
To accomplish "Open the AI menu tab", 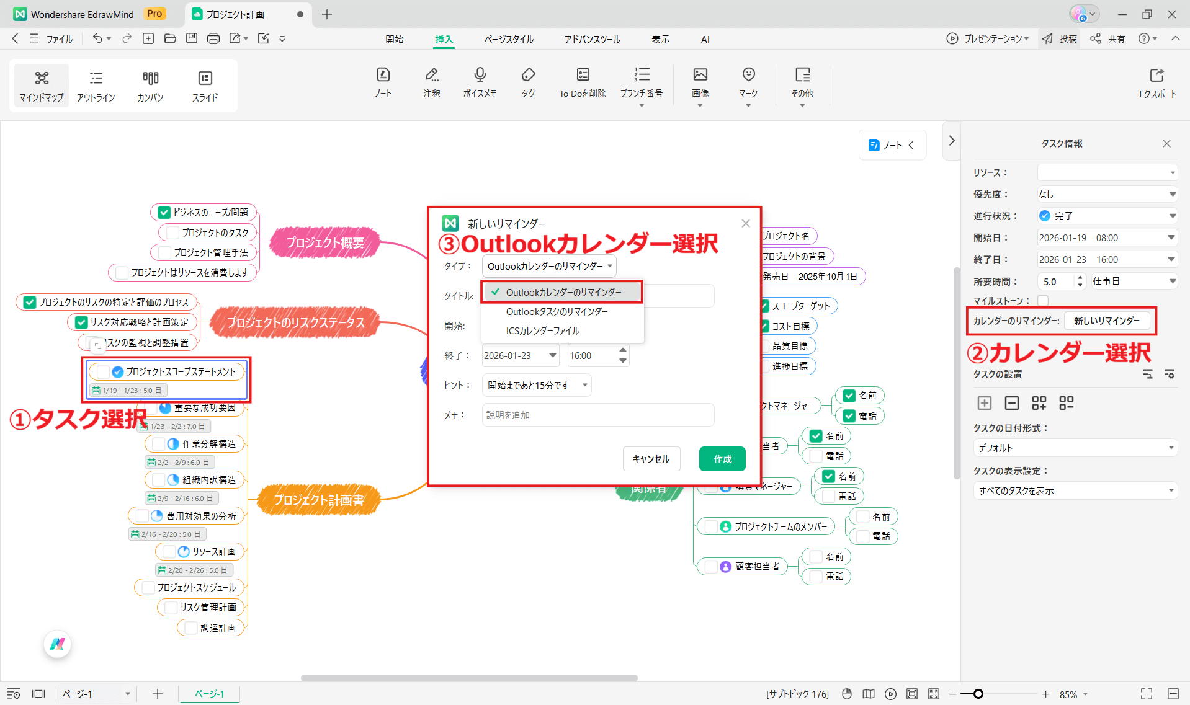I will 705,38.
